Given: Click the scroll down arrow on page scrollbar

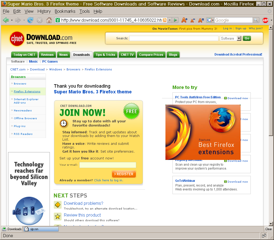Looking at the screenshot, I should click(271, 224).
